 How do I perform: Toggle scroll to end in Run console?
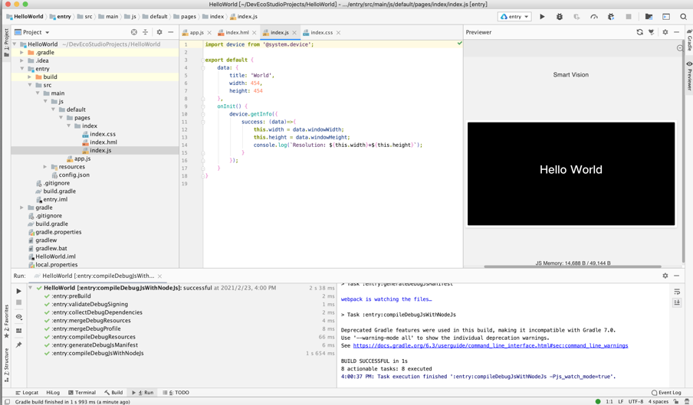click(x=677, y=302)
